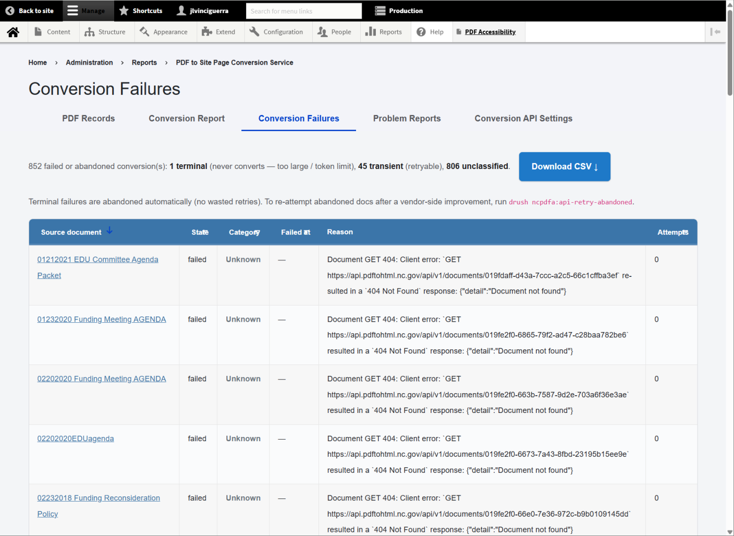The image size is (734, 536).
Task: Click the page vertical scrollbar thumb
Action: (x=730, y=52)
